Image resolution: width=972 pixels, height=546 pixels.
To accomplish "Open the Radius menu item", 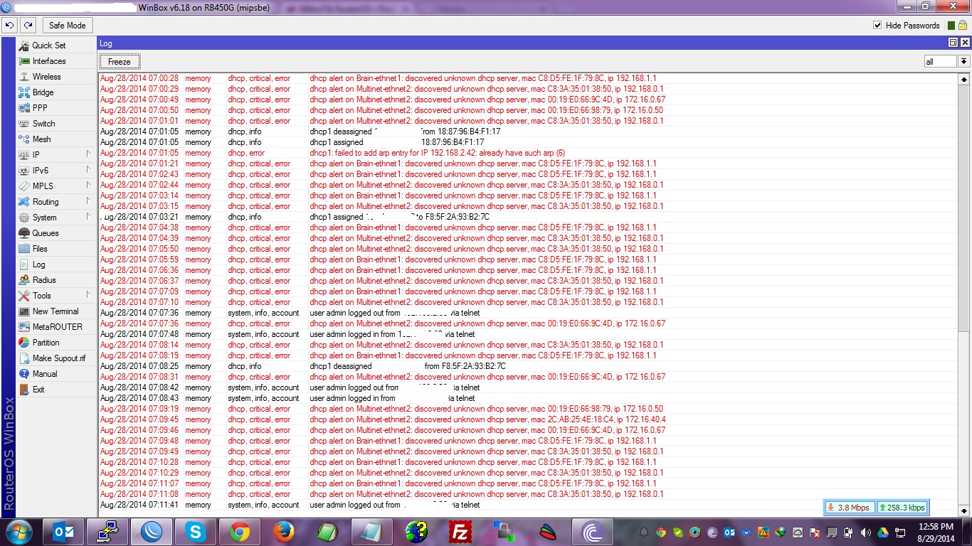I will pos(56,279).
